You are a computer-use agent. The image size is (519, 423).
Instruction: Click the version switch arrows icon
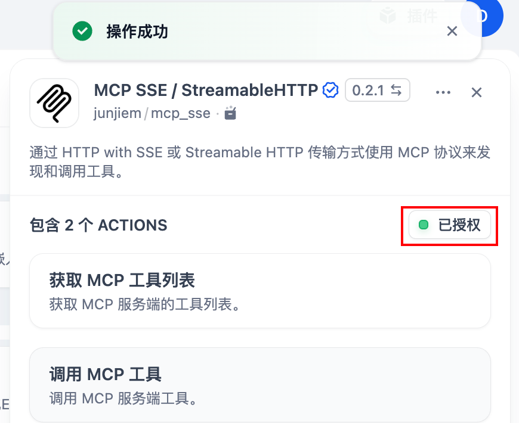[x=396, y=90]
